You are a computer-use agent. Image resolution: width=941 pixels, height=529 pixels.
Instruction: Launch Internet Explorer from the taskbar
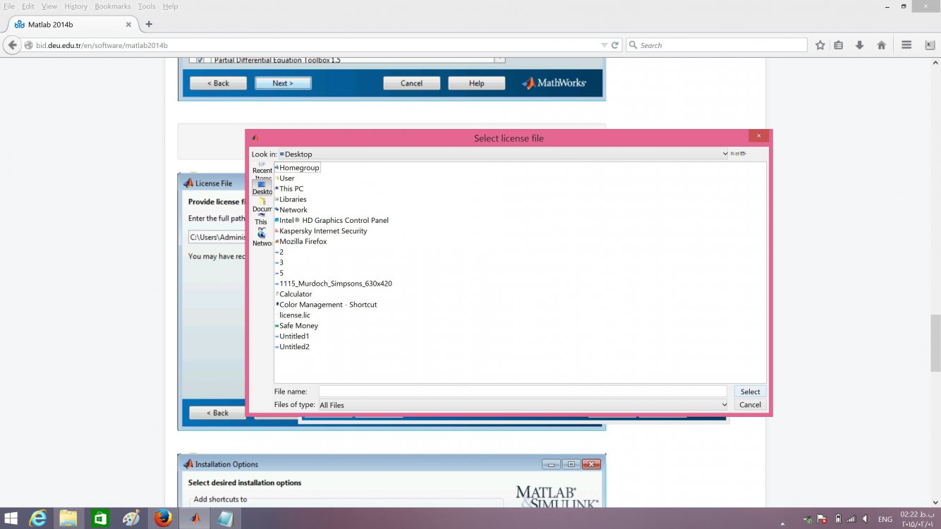pyautogui.click(x=38, y=518)
